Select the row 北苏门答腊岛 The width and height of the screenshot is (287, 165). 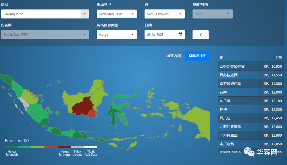click(251, 127)
